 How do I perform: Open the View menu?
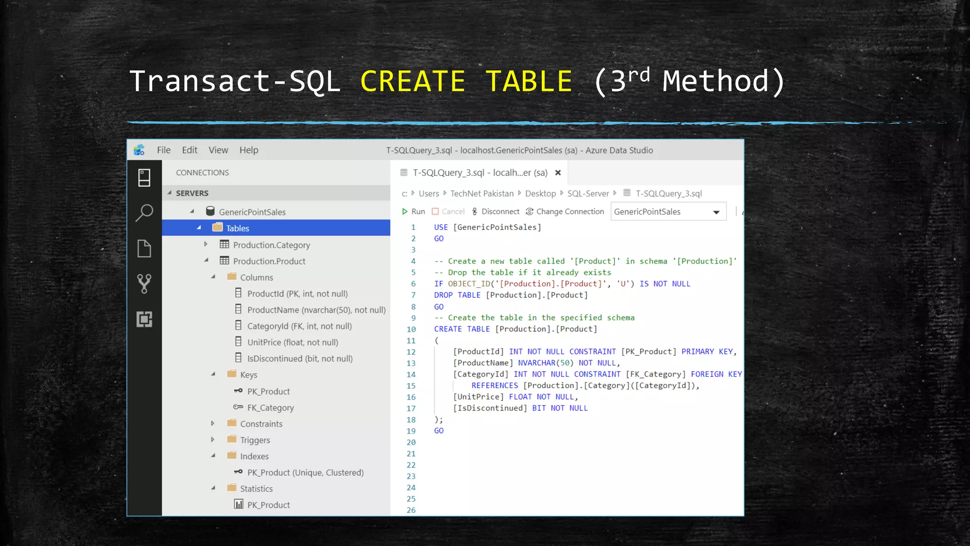coord(218,150)
